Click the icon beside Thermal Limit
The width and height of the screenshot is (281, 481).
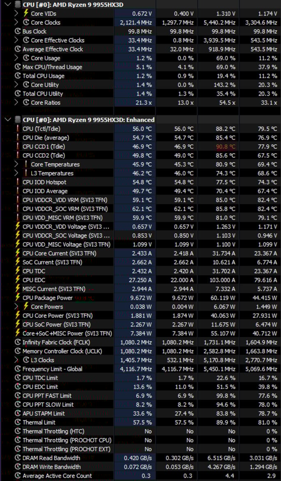click(x=18, y=422)
